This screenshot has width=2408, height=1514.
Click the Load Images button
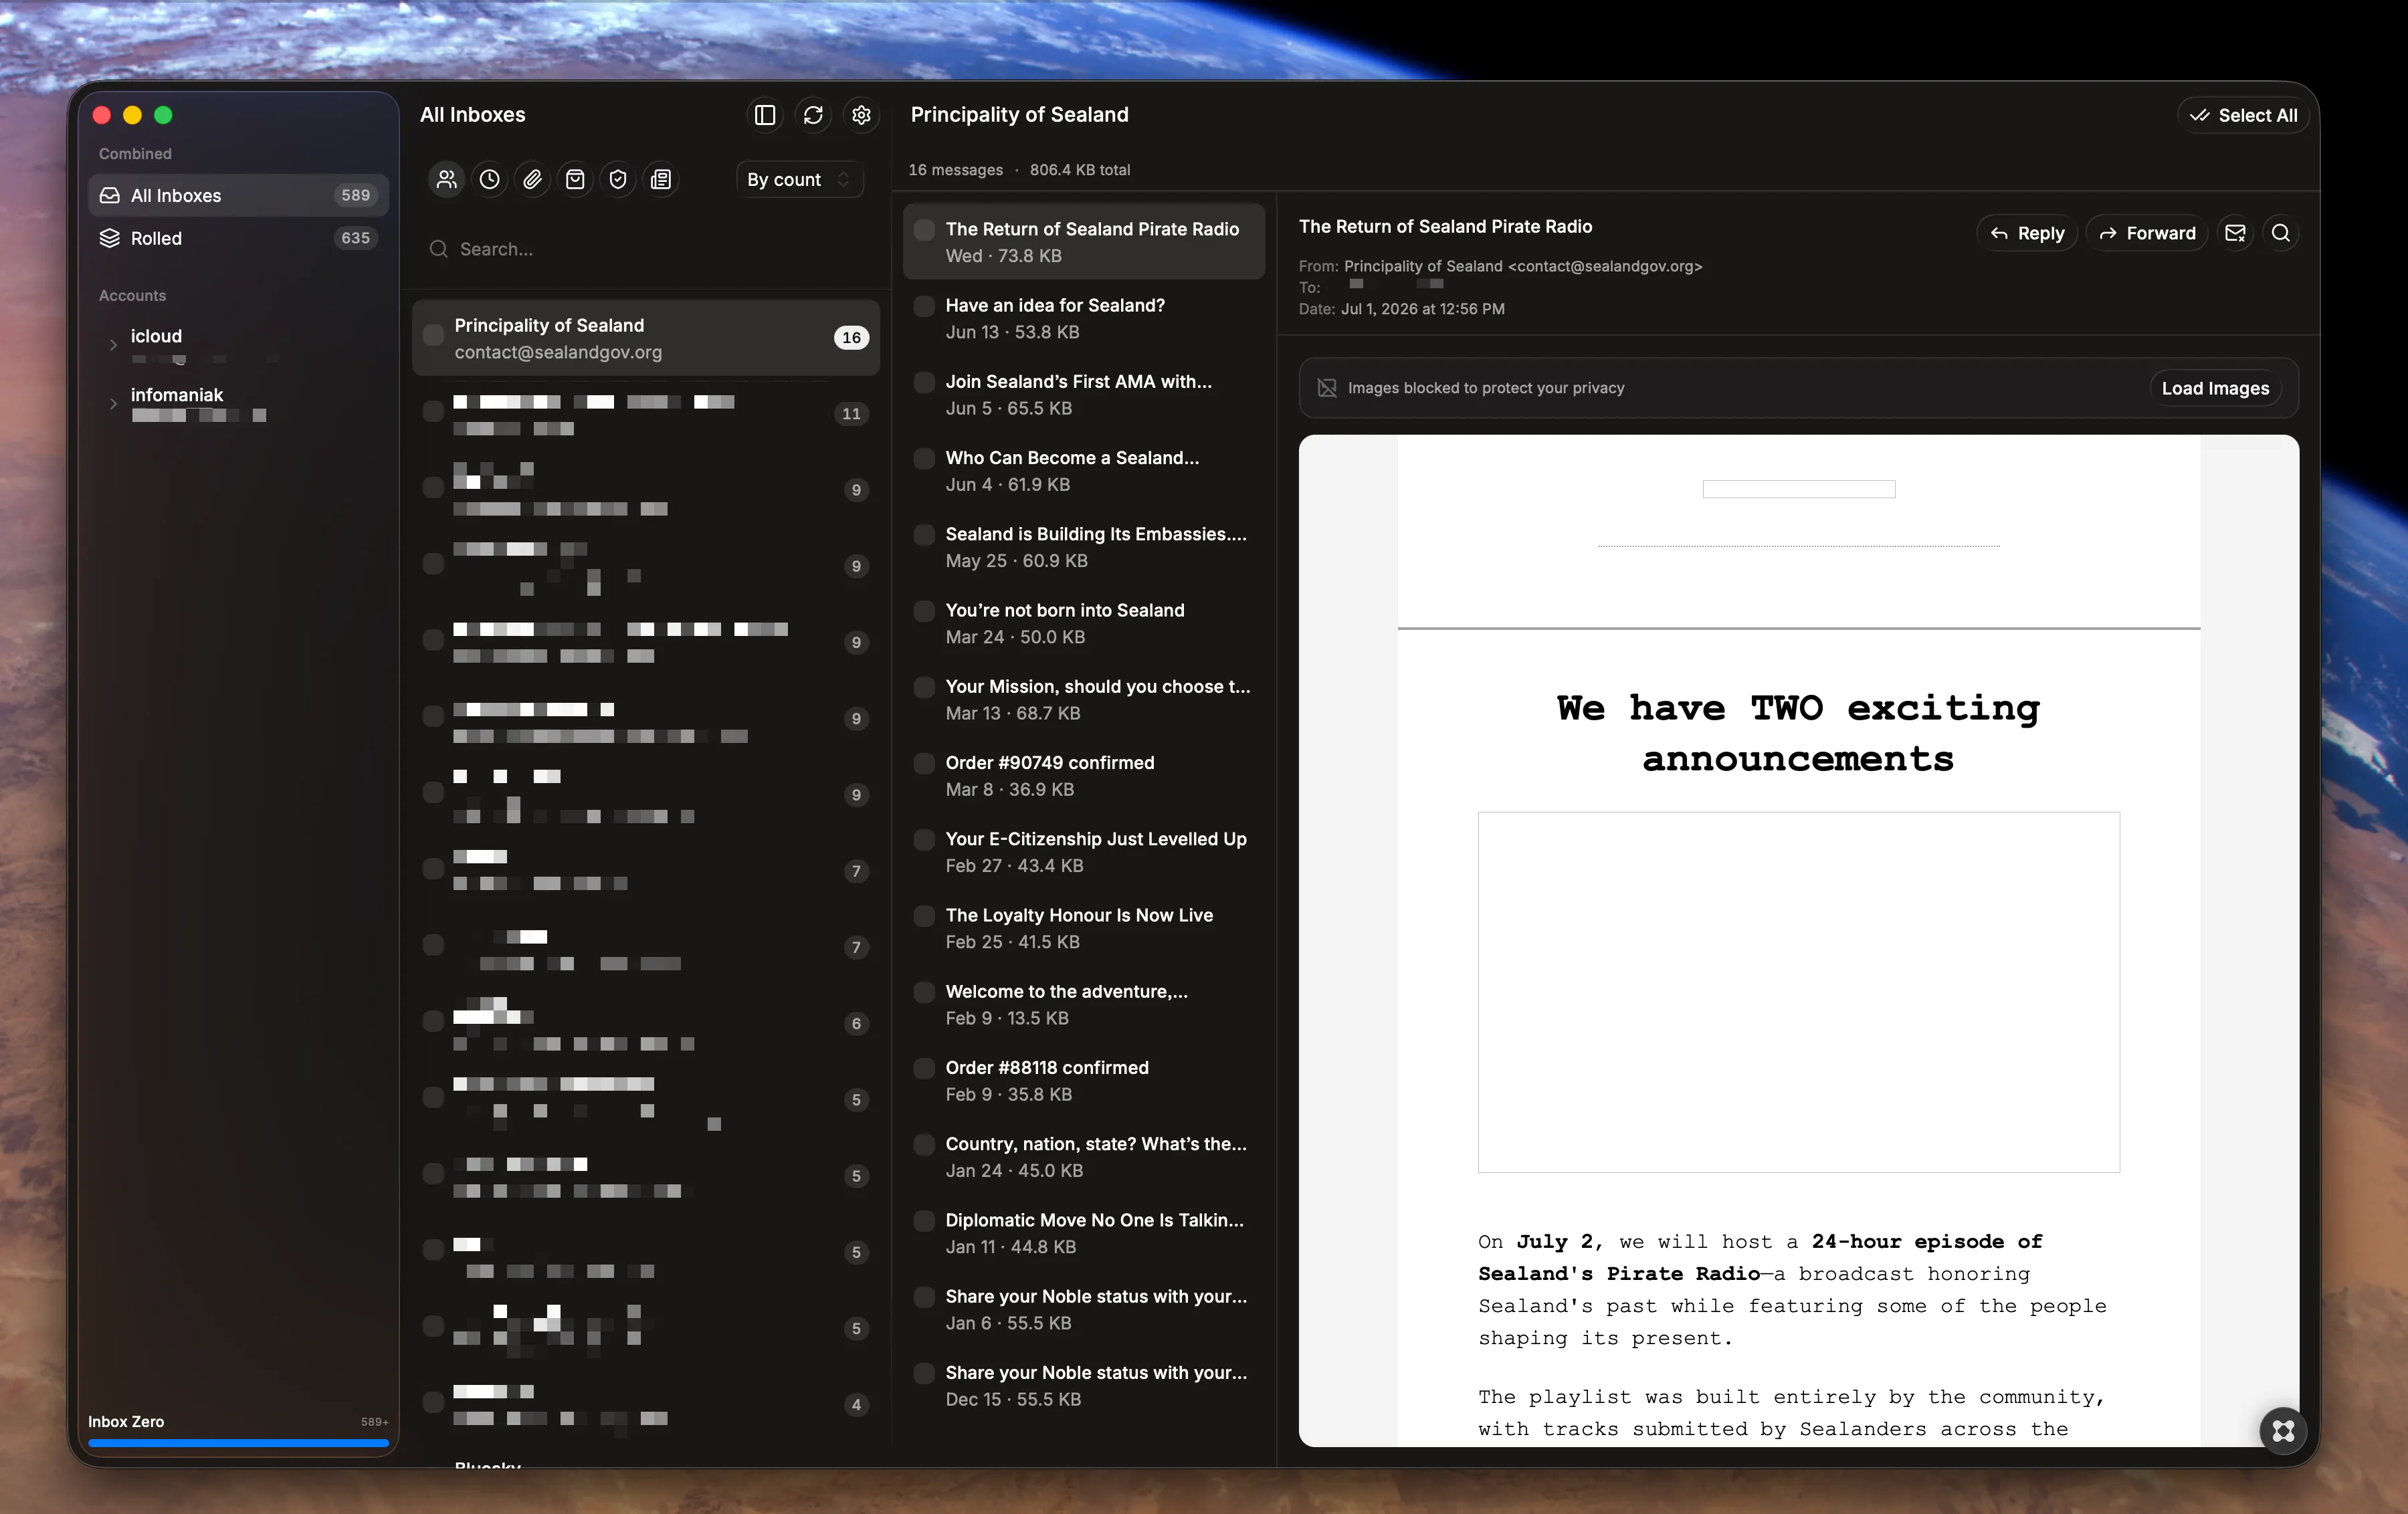click(2215, 388)
